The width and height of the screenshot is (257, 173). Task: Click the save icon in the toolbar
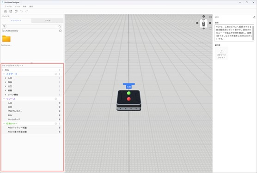tap(11, 11)
